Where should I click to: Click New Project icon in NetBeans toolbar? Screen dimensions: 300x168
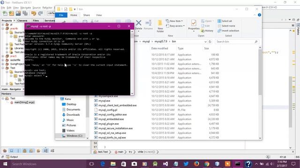tap(11, 14)
